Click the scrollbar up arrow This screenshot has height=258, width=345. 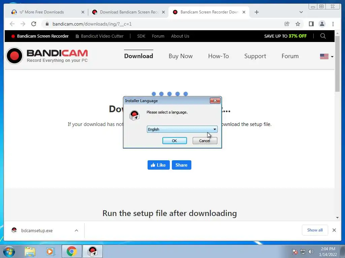coord(337,33)
